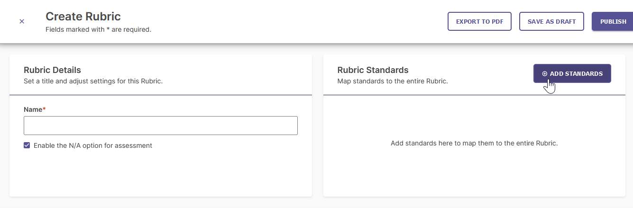Click empty area below N/A checkbox in Rubric Details
Viewport: 633px width, 208px height.
coord(161,173)
